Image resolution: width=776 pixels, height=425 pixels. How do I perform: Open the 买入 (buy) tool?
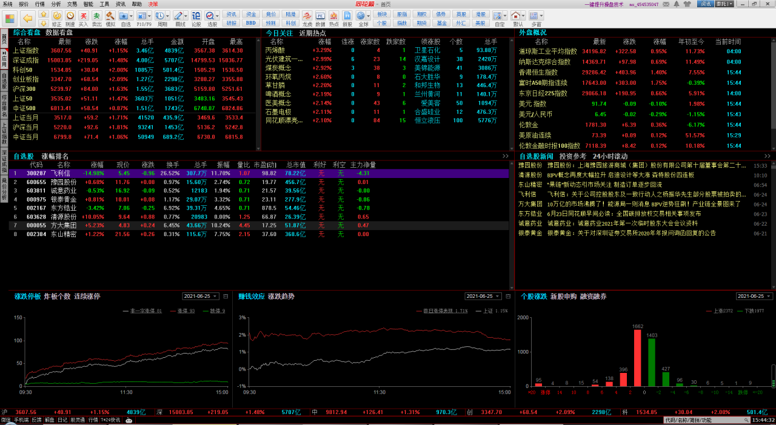tap(82, 17)
